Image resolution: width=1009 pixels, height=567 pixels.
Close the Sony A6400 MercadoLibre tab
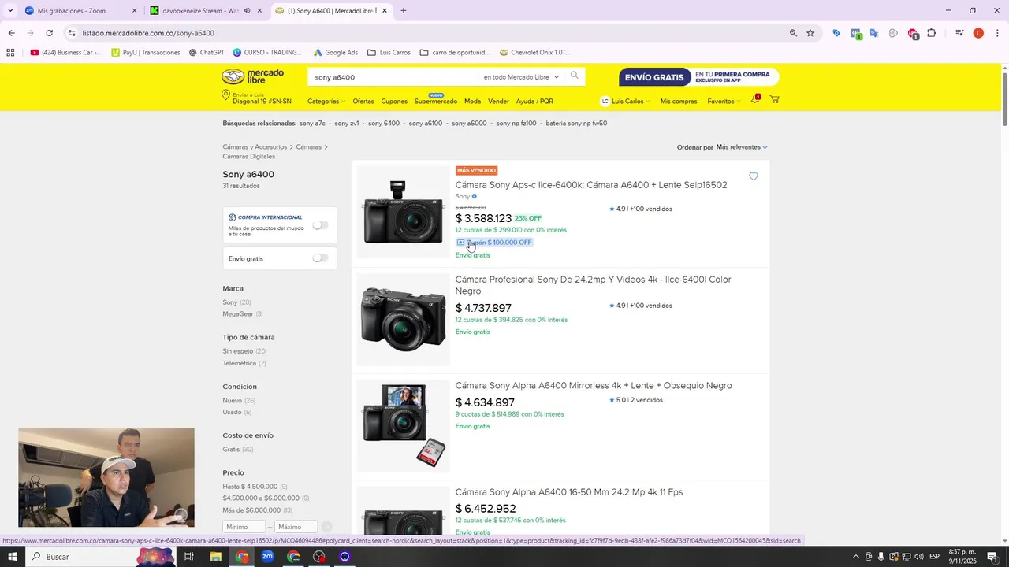coord(385,11)
